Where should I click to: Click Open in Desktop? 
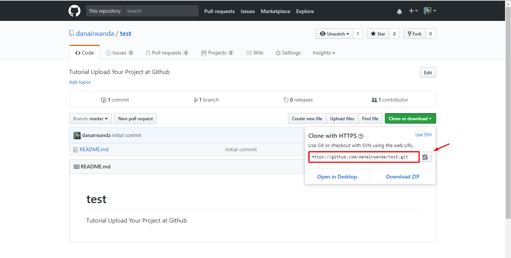point(337,177)
